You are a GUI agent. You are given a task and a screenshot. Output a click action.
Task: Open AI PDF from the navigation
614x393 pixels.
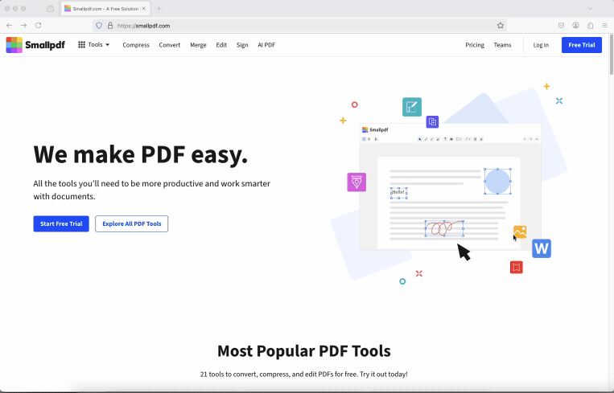[x=266, y=45]
